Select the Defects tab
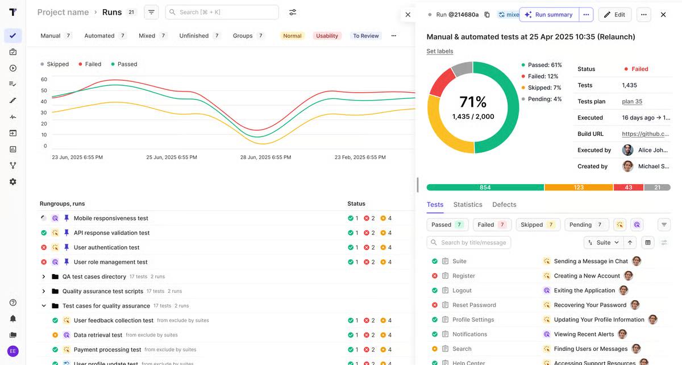 click(504, 205)
